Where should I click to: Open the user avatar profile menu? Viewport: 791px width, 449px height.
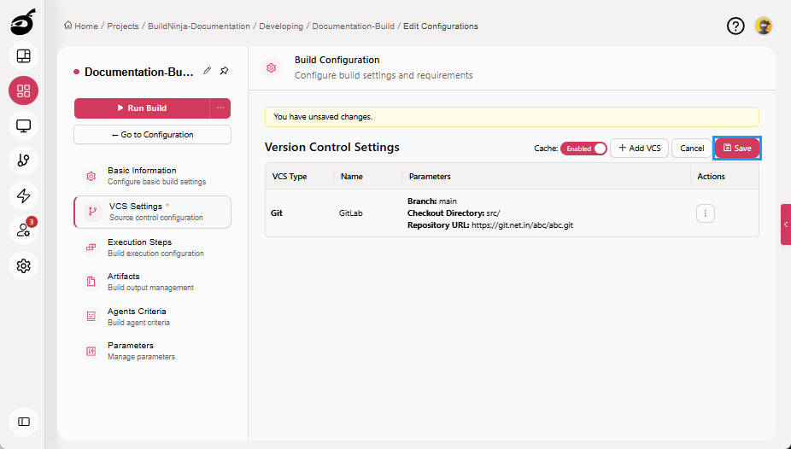point(764,26)
